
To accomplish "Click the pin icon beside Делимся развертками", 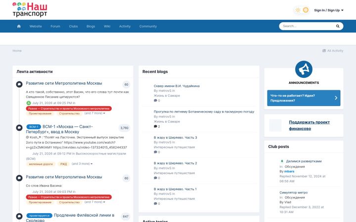I will [x=282, y=161].
